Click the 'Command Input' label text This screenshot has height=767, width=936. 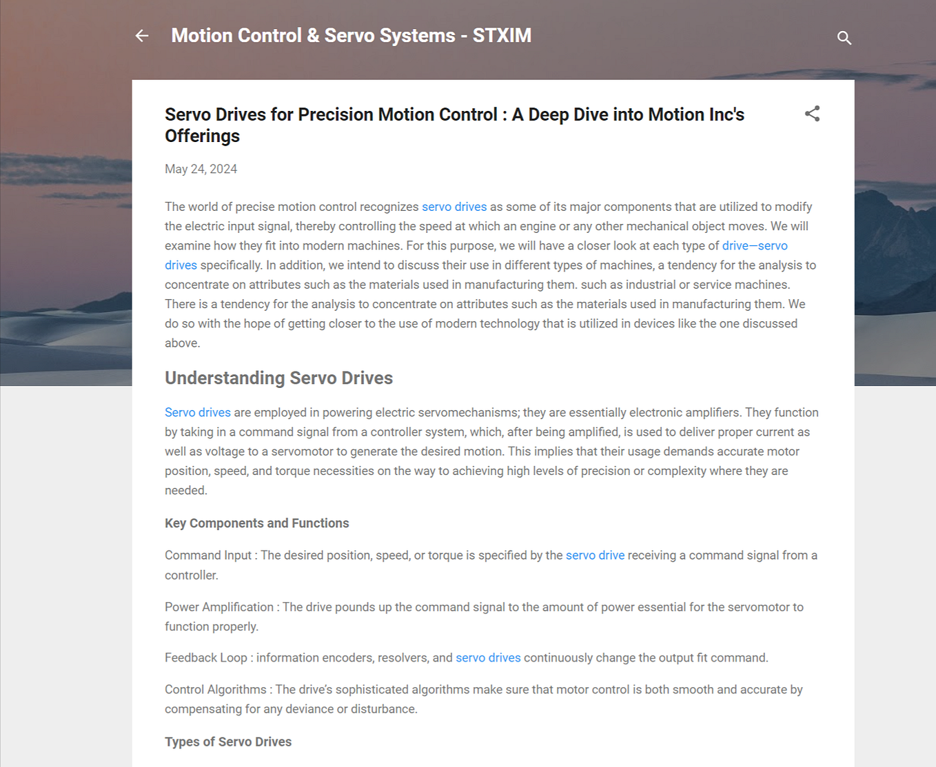[208, 555]
